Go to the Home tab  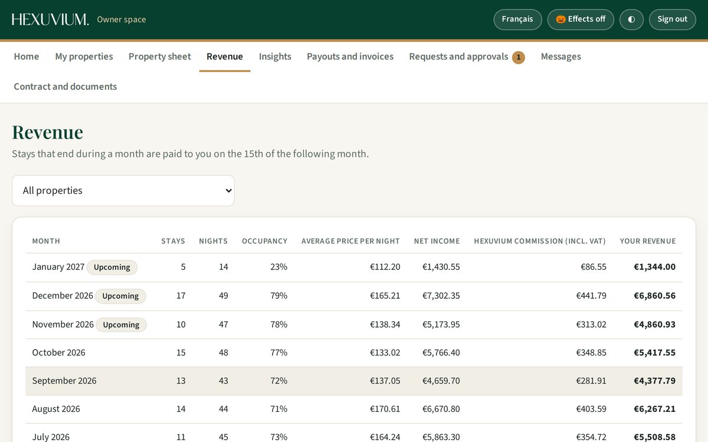click(x=27, y=57)
